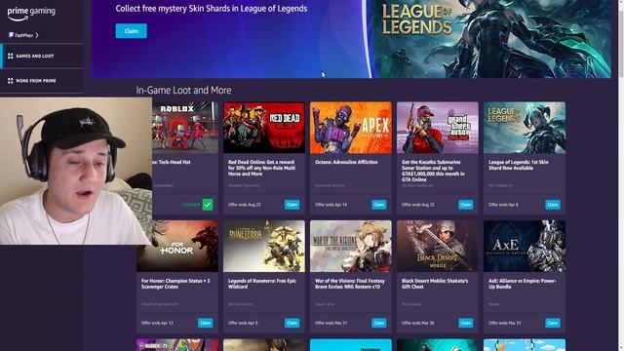Viewport: 624px width, 351px height.
Task: Select More From Prime menu item
Action: (x=42, y=81)
